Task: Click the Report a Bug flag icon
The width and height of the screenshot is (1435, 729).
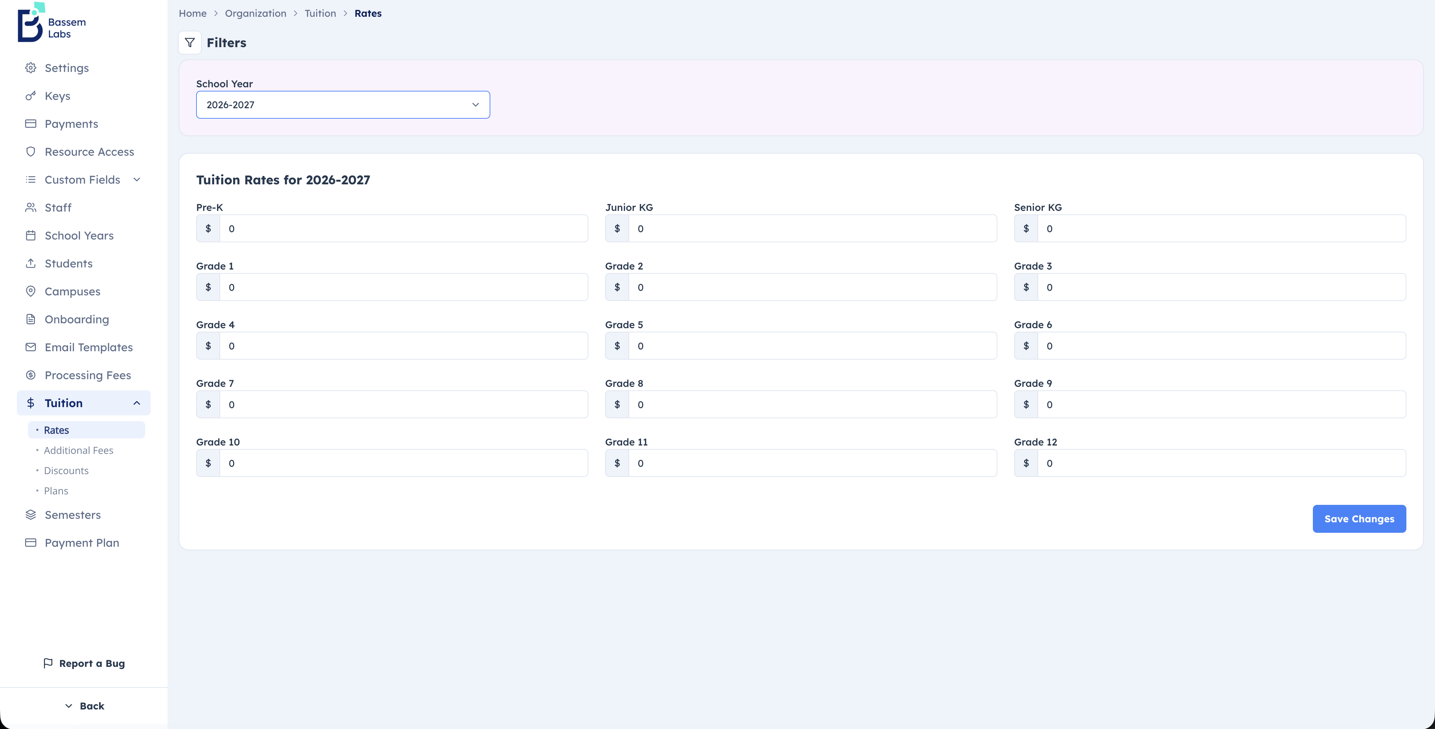Action: pyautogui.click(x=48, y=663)
